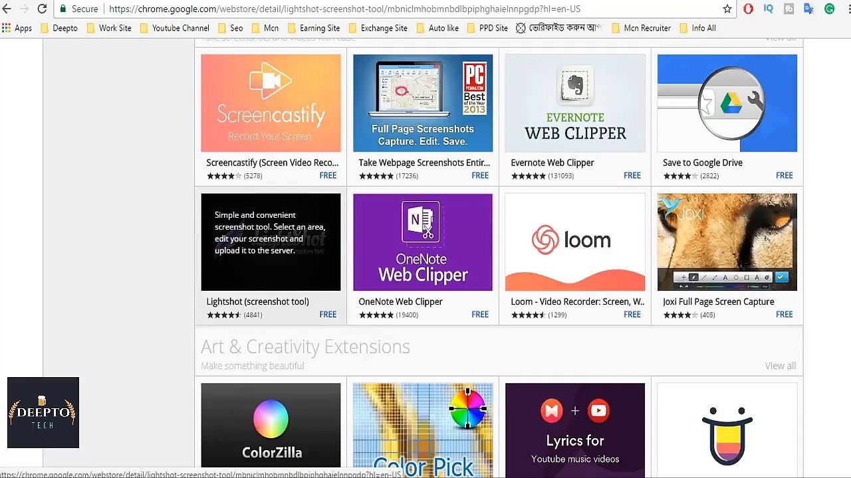Click the 'Joxi Full Page Screen Capture' title
The width and height of the screenshot is (851, 478).
point(719,301)
